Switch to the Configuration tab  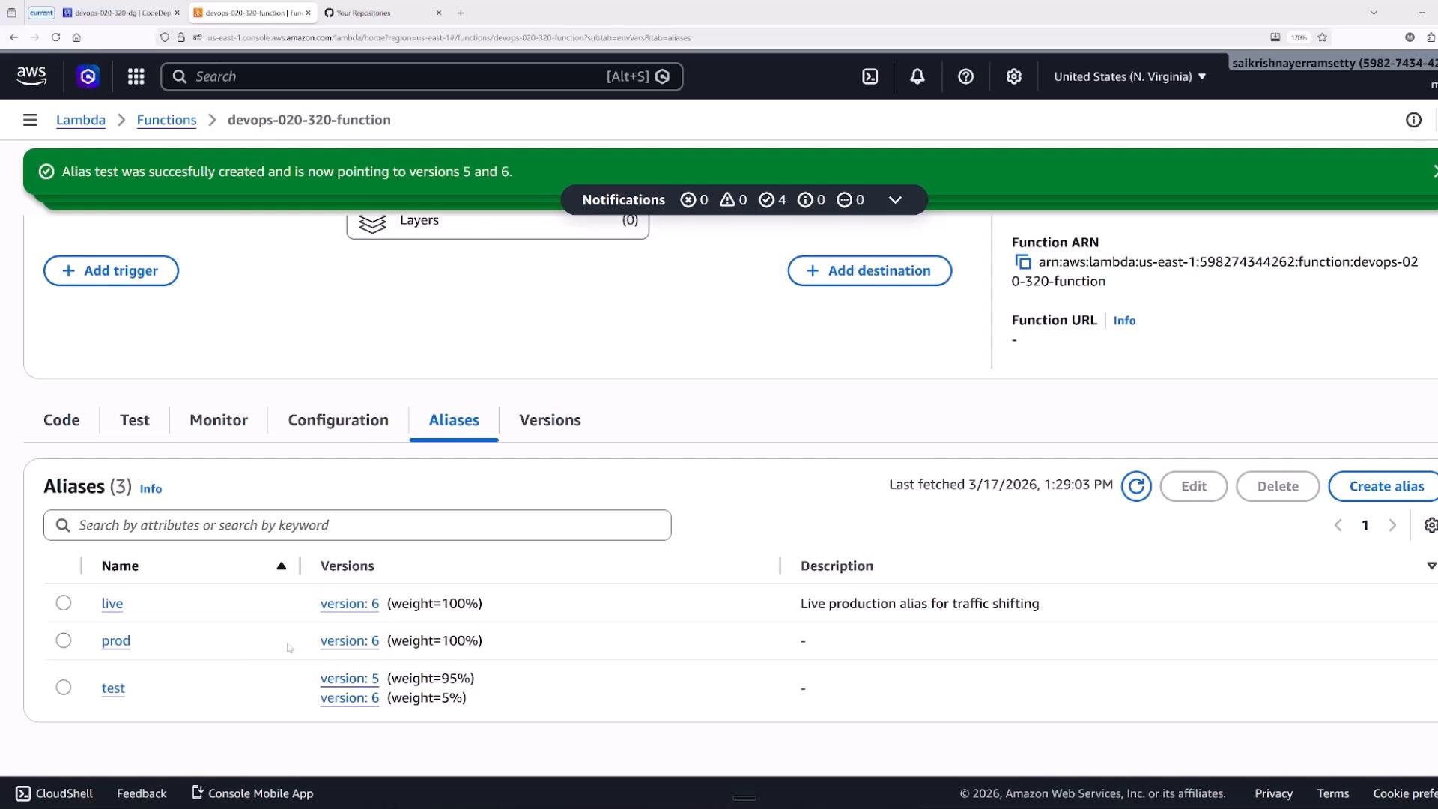pyautogui.click(x=339, y=420)
